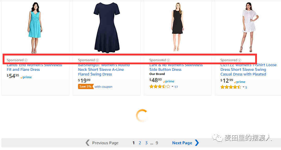This screenshot has height=150, width=281.
Task: Expand rating dropdown for Lark & Ro dress
Action: (172, 86)
